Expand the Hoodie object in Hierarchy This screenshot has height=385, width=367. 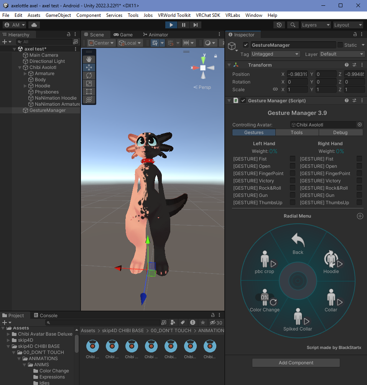tap(25, 86)
